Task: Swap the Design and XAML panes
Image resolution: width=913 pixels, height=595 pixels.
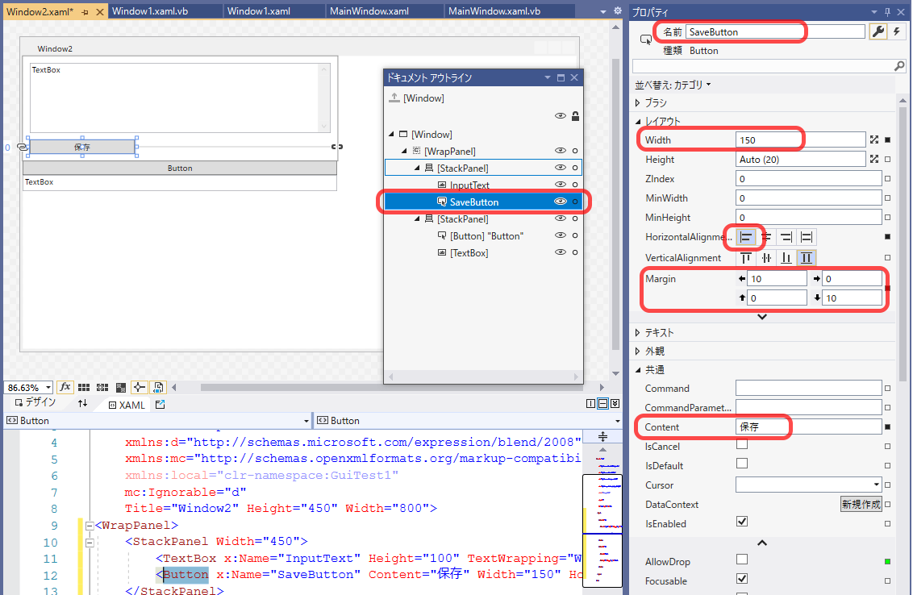Action: click(x=83, y=403)
